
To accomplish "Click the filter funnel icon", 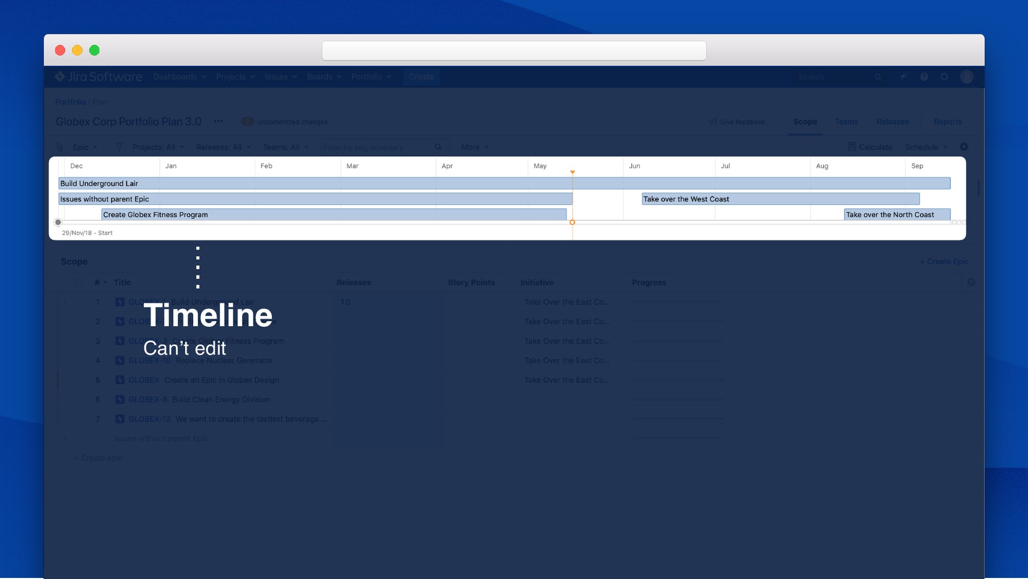I will click(x=119, y=147).
